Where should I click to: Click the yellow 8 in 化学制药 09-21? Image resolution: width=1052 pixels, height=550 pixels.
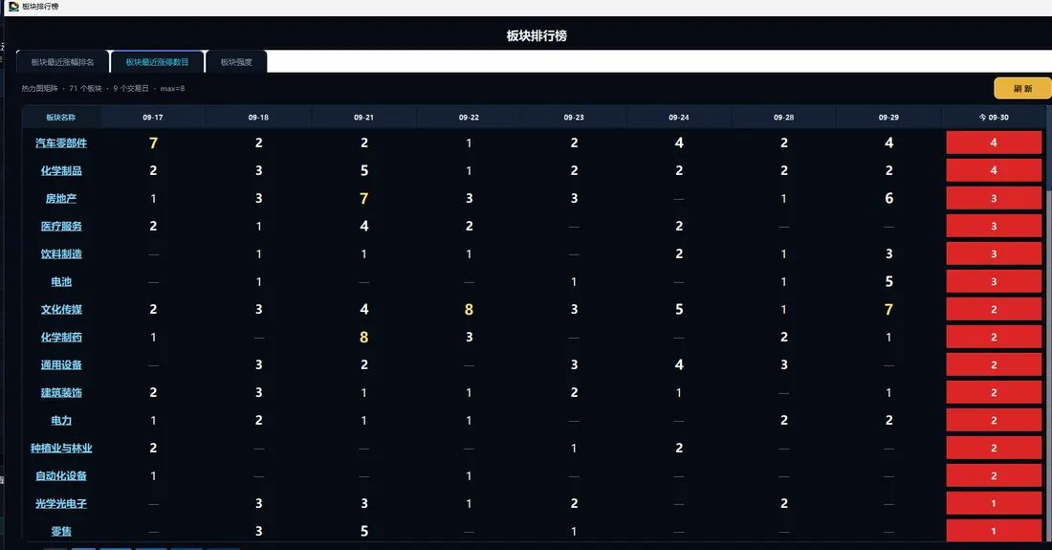[x=363, y=337]
